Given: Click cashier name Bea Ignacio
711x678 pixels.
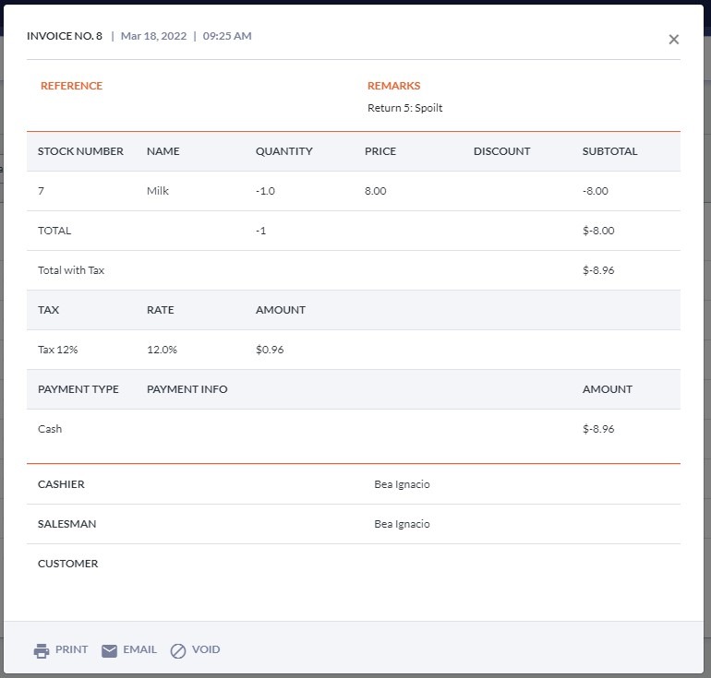Looking at the screenshot, I should coord(402,484).
